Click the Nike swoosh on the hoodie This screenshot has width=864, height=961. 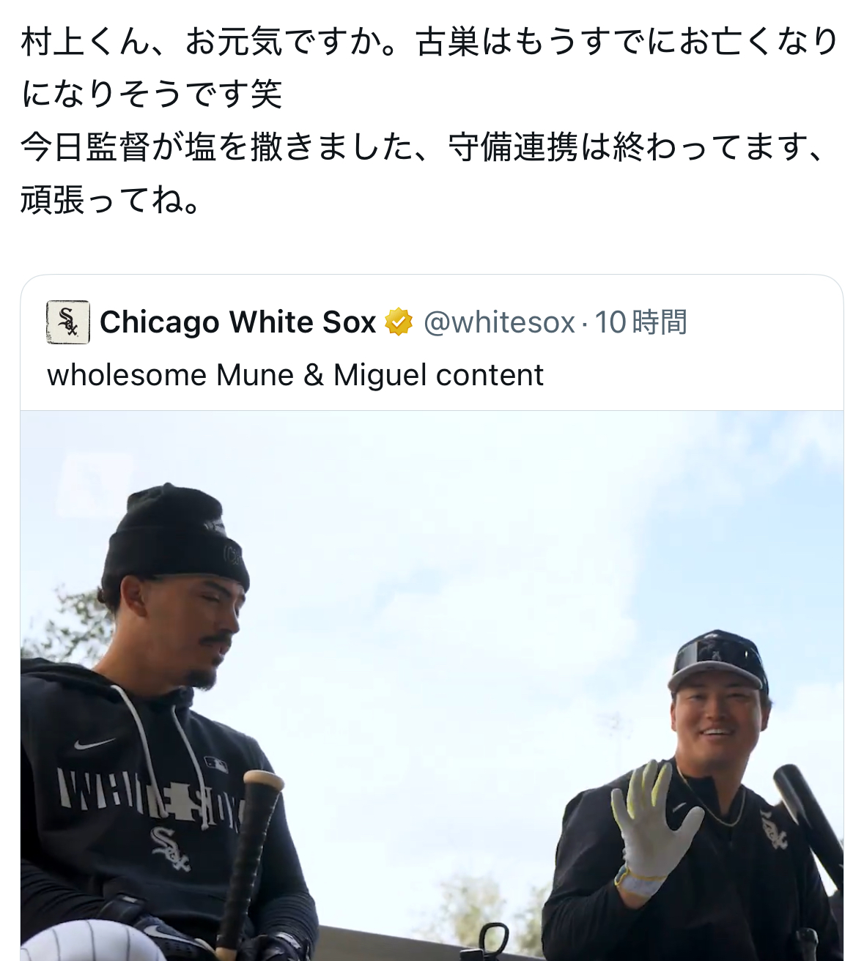(x=94, y=744)
